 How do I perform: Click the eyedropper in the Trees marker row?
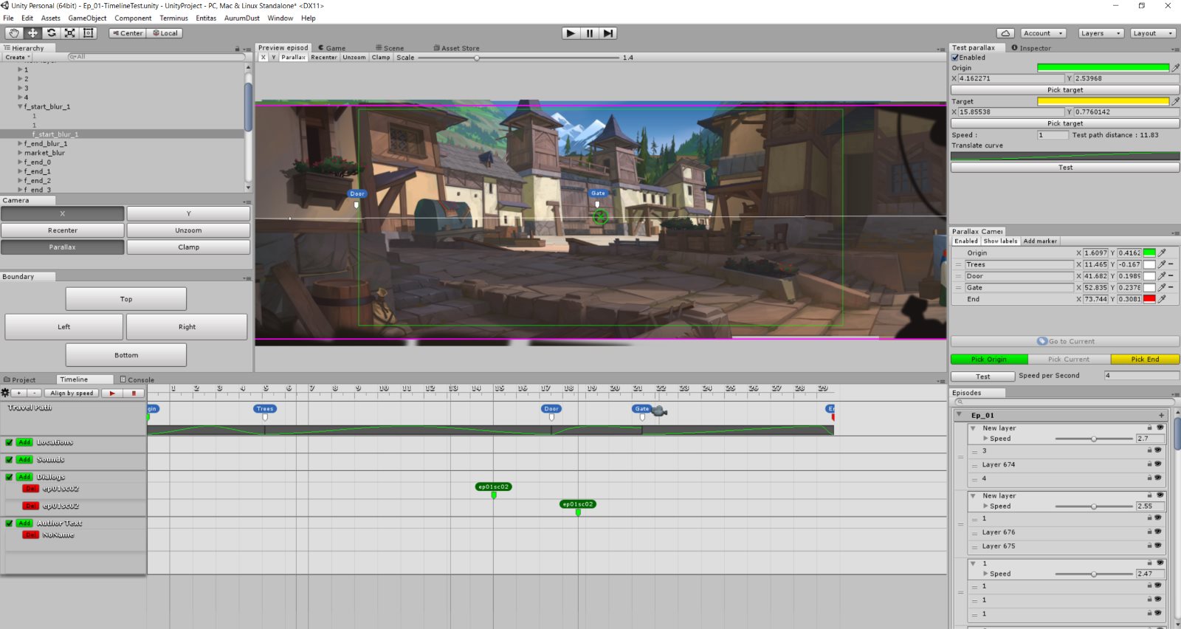[x=1162, y=264]
